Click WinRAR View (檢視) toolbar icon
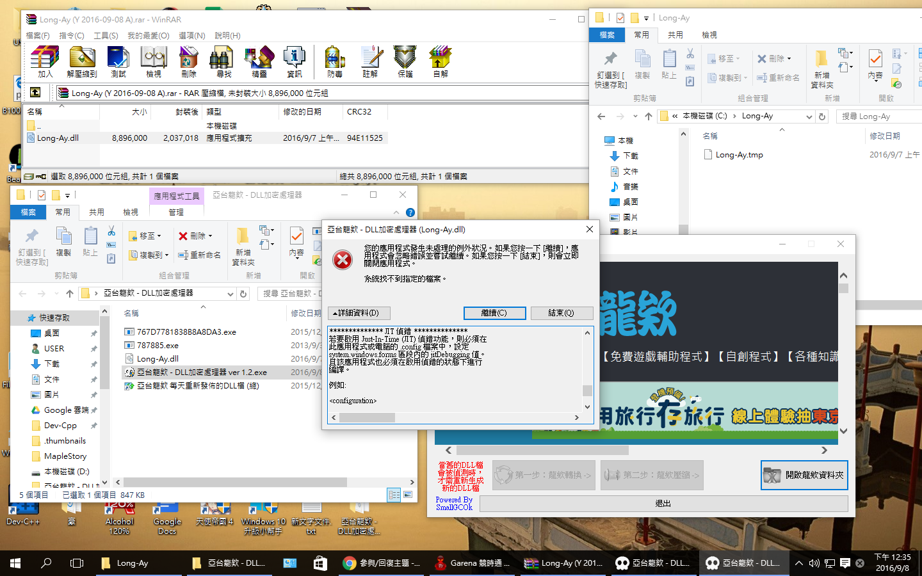Screen dimensions: 922x576 [x=154, y=62]
